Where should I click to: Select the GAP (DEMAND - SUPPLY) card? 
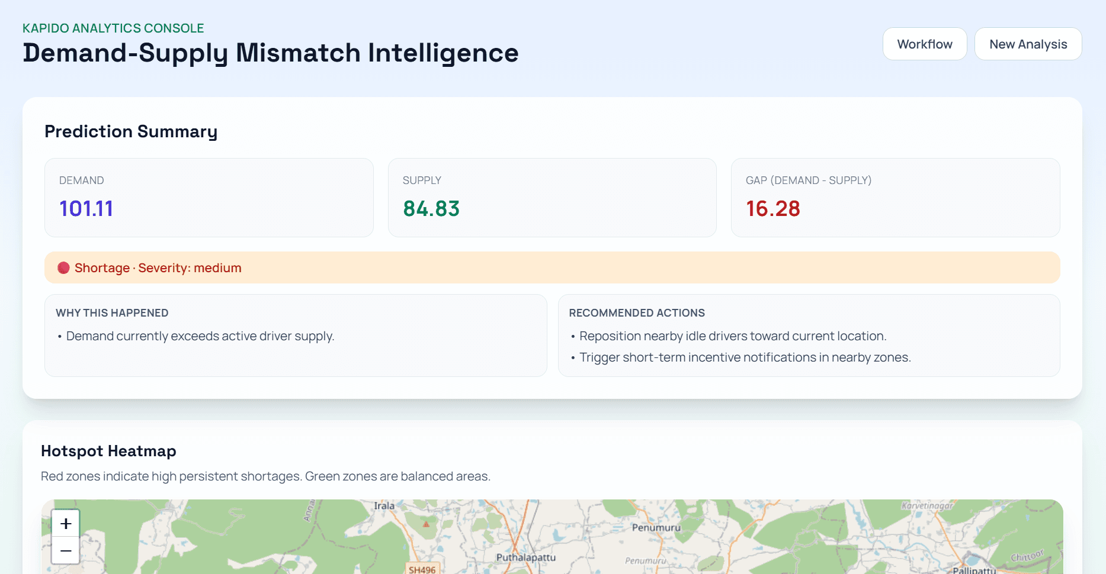895,197
